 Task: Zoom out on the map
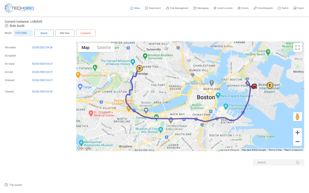click(298, 141)
